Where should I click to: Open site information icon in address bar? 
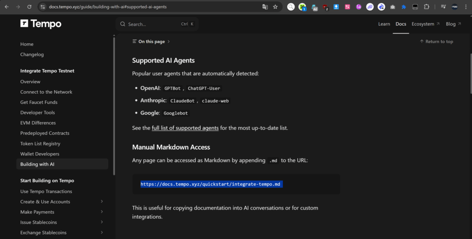(43, 6)
